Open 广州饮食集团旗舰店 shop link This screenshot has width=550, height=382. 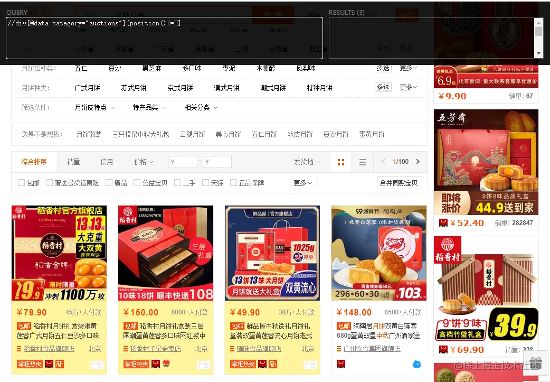click(372, 349)
